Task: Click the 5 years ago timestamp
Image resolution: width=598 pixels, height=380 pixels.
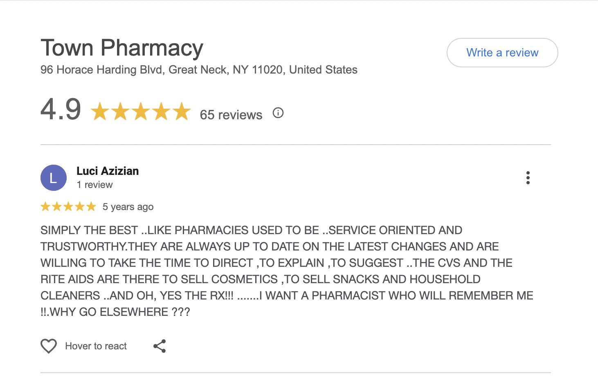Action: (x=128, y=207)
